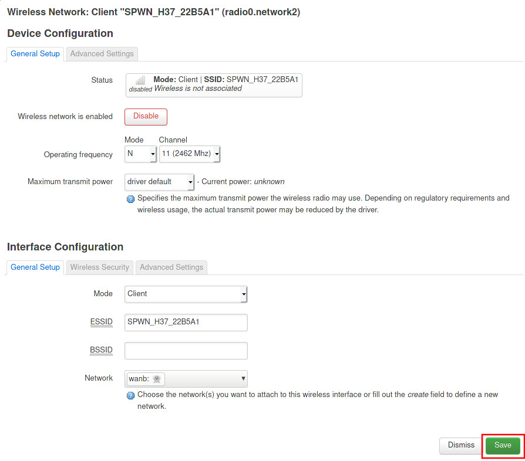The image size is (525, 461).
Task: Click the wireless signal strength icon
Action: [x=140, y=81]
